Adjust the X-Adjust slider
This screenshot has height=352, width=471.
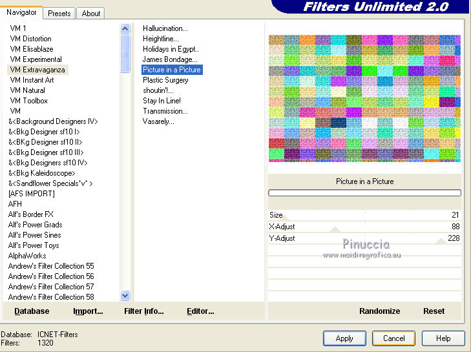[x=364, y=227]
